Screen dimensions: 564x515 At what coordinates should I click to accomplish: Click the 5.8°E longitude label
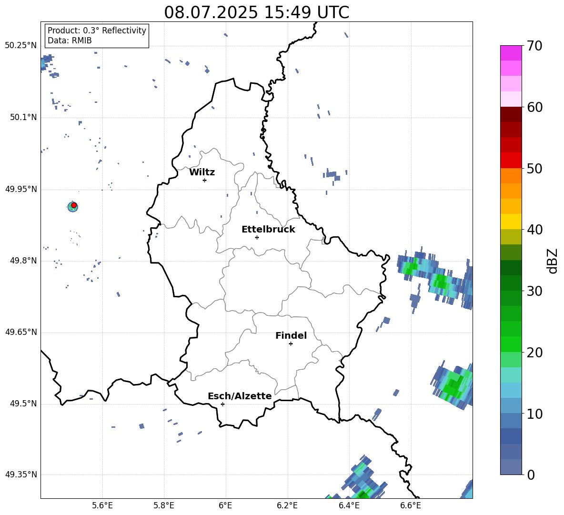(164, 505)
